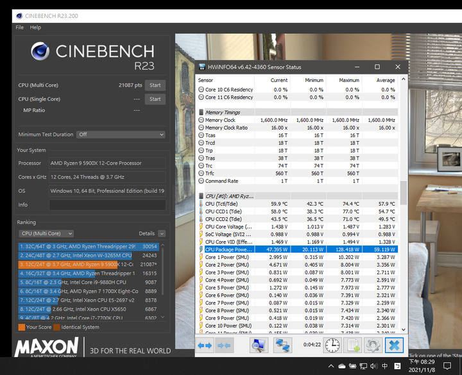This screenshot has height=375, width=462.
Task: Open the File menu in Cinebench
Action: (20, 28)
